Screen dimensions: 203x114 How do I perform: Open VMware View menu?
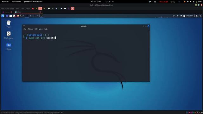[12, 9]
